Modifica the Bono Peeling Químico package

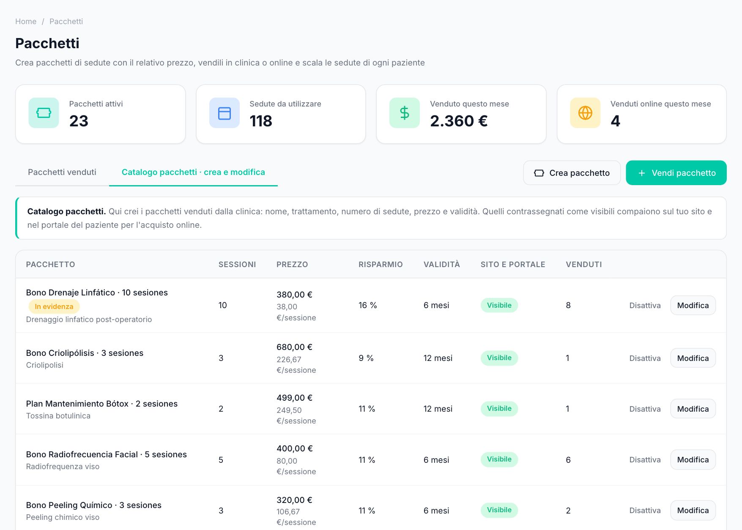click(x=693, y=510)
